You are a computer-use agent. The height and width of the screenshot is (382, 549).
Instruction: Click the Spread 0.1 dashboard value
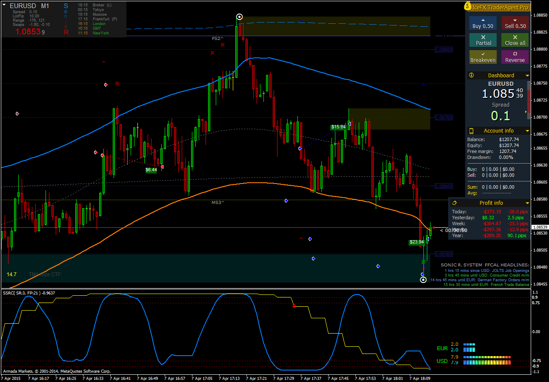coord(500,115)
